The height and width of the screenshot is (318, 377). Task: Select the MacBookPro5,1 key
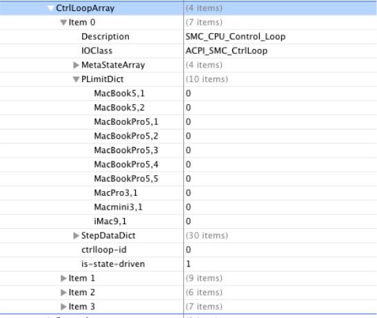pyautogui.click(x=126, y=122)
